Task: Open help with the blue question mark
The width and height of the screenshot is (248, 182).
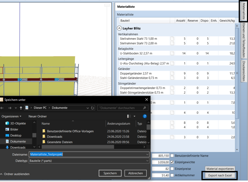Action: click(x=145, y=116)
